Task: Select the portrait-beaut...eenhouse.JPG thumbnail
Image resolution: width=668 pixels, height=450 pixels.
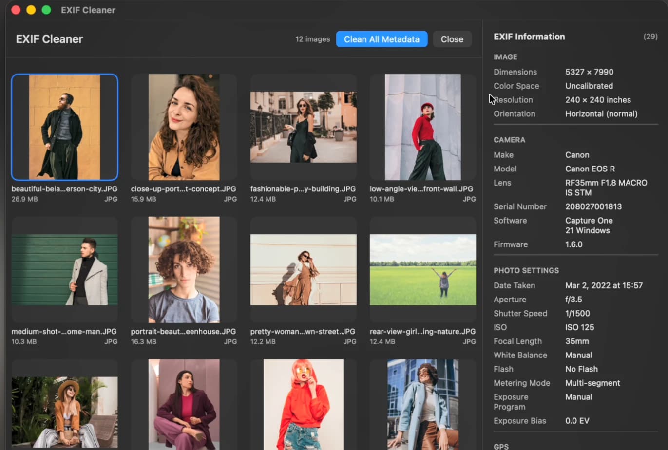Action: pos(184,270)
